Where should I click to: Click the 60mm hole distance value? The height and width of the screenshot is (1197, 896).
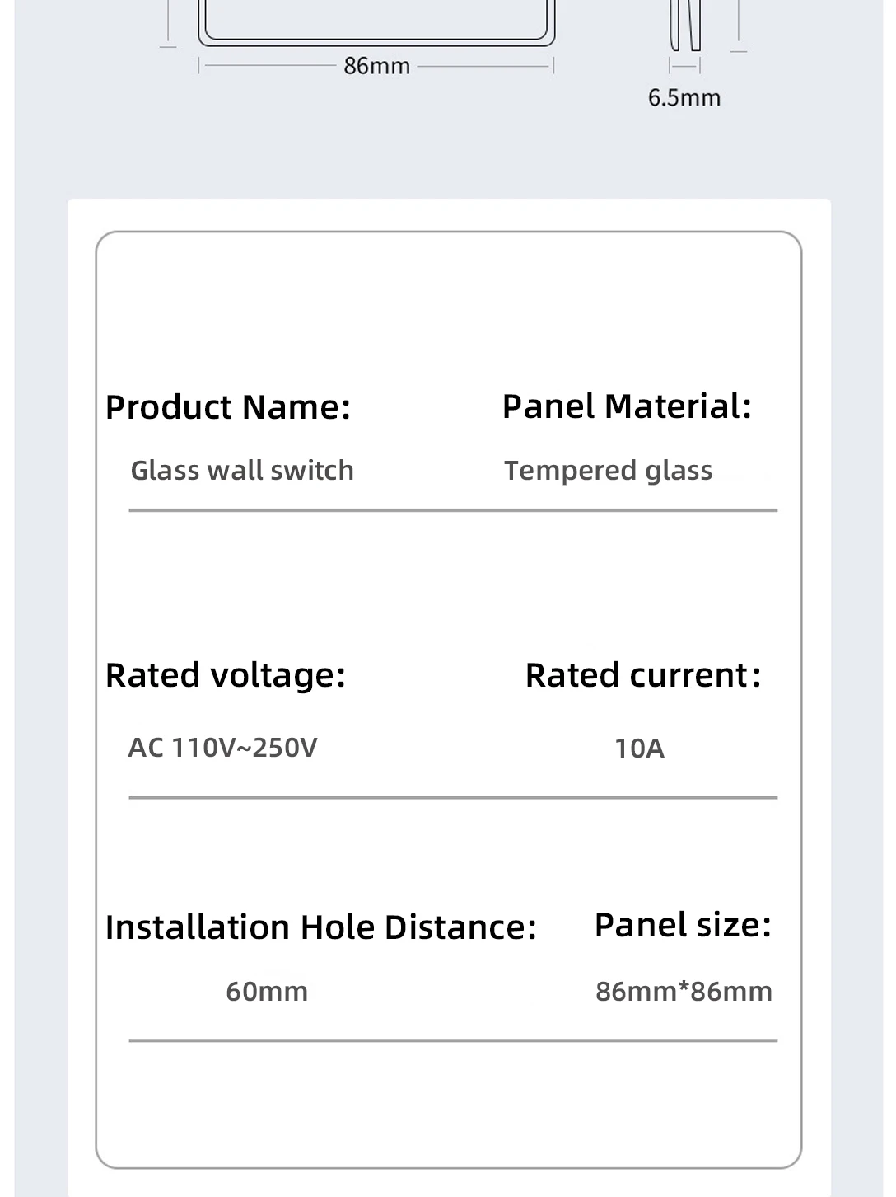pyautogui.click(x=267, y=991)
